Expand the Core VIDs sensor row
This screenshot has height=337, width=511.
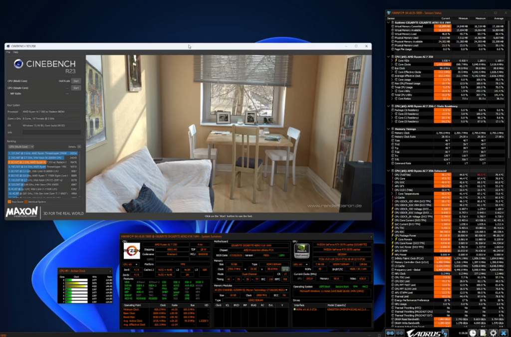[392, 60]
